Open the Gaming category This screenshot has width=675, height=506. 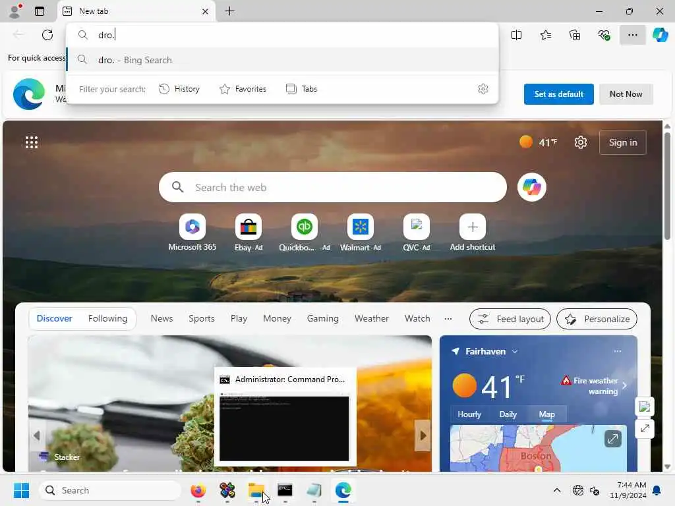(x=323, y=318)
